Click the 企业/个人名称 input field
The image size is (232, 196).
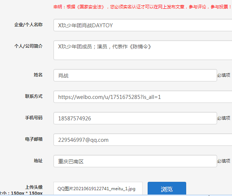point(143,25)
